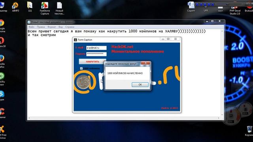Click the Form Caption window icon
253x142 pixels.
point(76,39)
